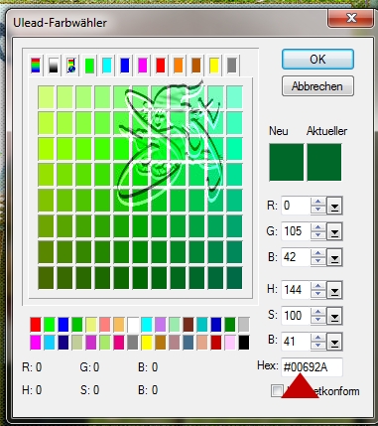
Task: Click the Neu color preview swatch
Action: coord(286,162)
